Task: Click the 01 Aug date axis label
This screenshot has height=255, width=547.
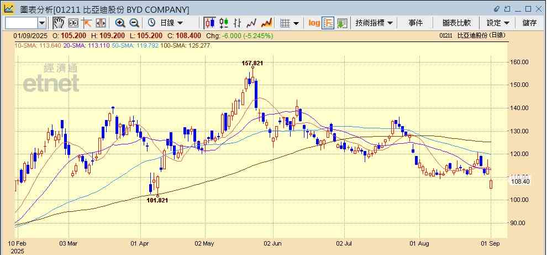Action: 419,243
